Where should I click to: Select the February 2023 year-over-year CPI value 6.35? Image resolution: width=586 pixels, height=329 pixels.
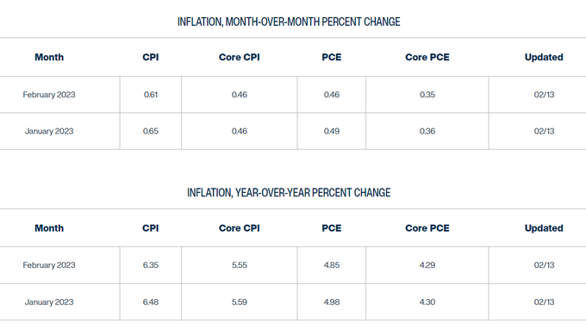[151, 264]
